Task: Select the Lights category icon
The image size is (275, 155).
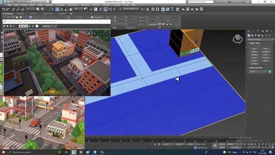Action: [x=256, y=35]
